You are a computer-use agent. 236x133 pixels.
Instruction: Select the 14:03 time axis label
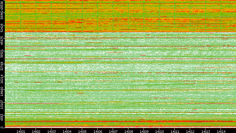tap(51, 131)
